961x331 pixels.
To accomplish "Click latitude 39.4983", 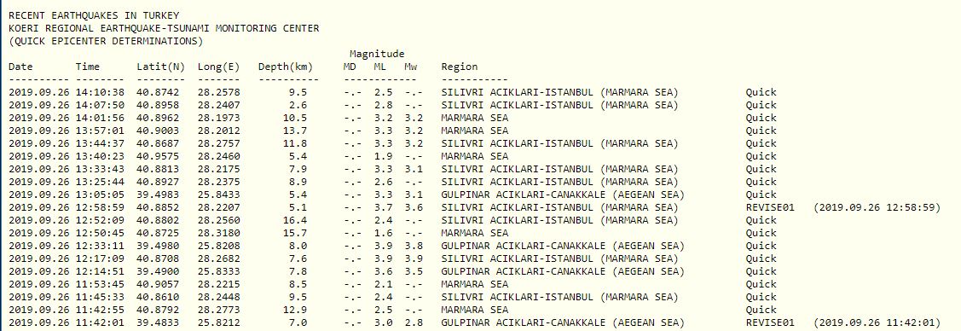I will [x=158, y=195].
